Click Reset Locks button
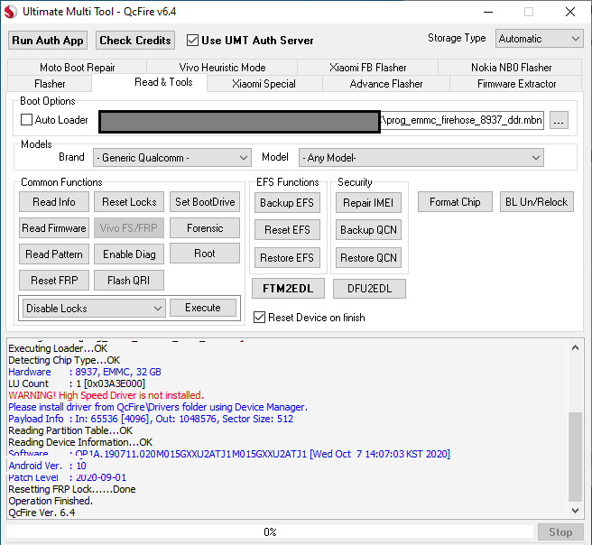The width and height of the screenshot is (592, 545). [129, 202]
